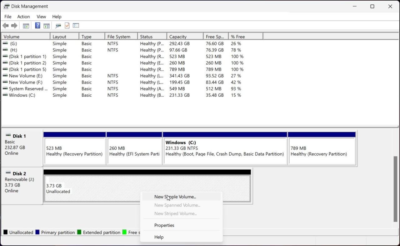Click the Disk 1 drive icon in lower pane
The image size is (400, 246).
8,135
